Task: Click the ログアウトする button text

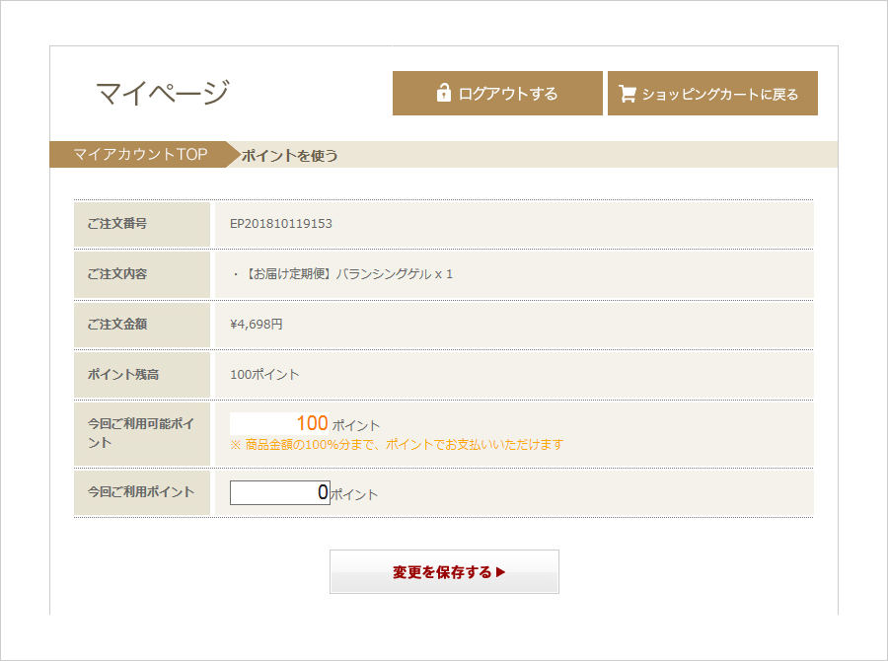Action: coord(508,94)
